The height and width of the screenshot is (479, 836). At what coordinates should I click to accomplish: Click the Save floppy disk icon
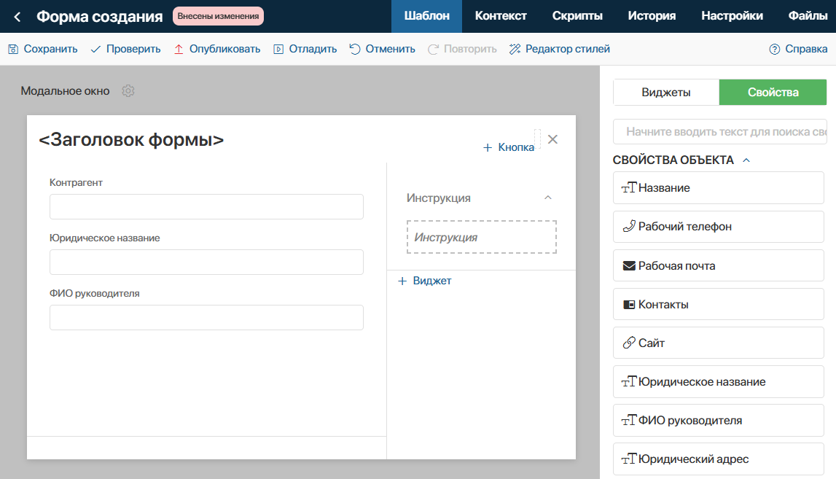tap(13, 49)
